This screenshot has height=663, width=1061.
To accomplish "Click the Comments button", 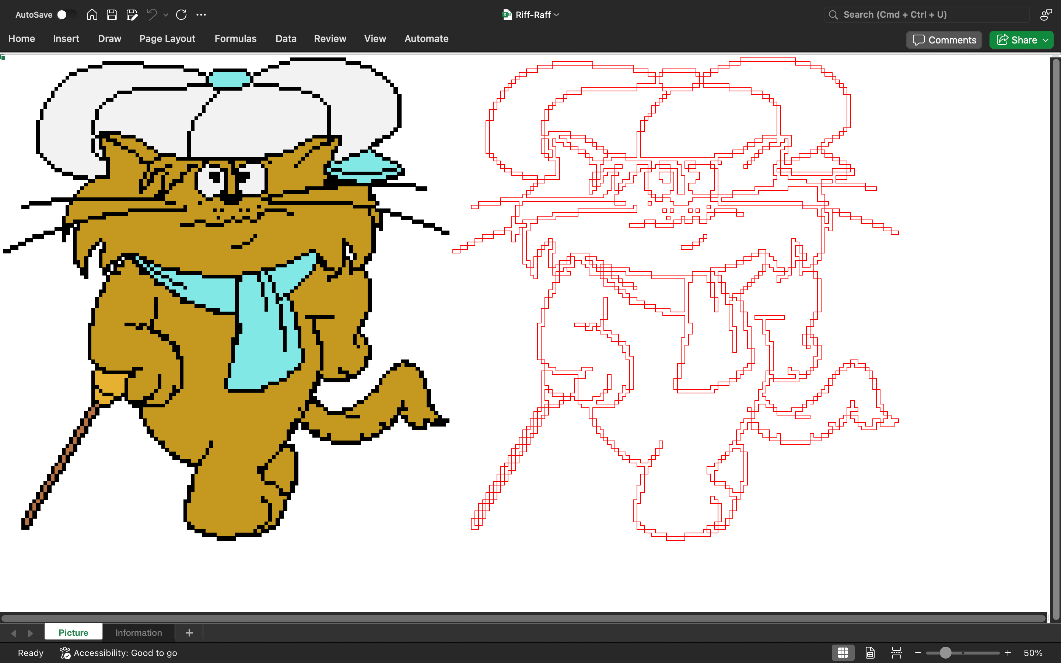I will pyautogui.click(x=944, y=40).
